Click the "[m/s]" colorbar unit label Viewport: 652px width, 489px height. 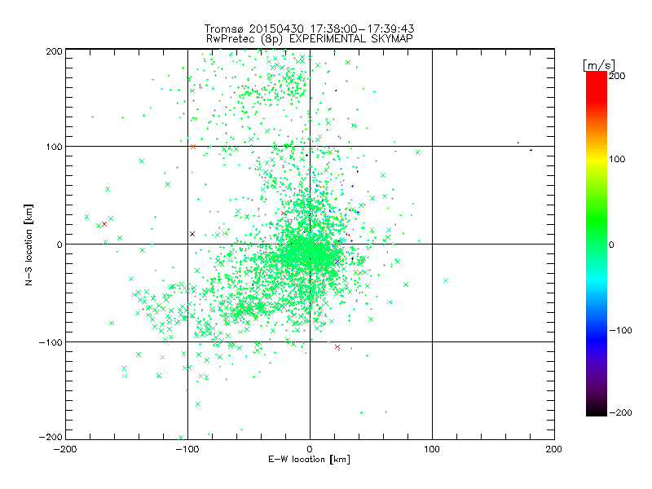[598, 65]
